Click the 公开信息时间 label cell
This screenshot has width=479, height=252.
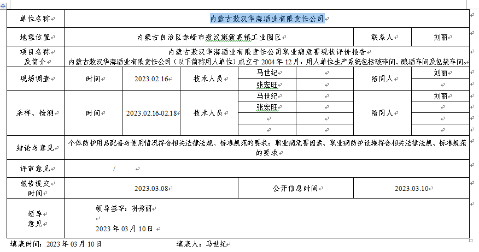click(296, 188)
